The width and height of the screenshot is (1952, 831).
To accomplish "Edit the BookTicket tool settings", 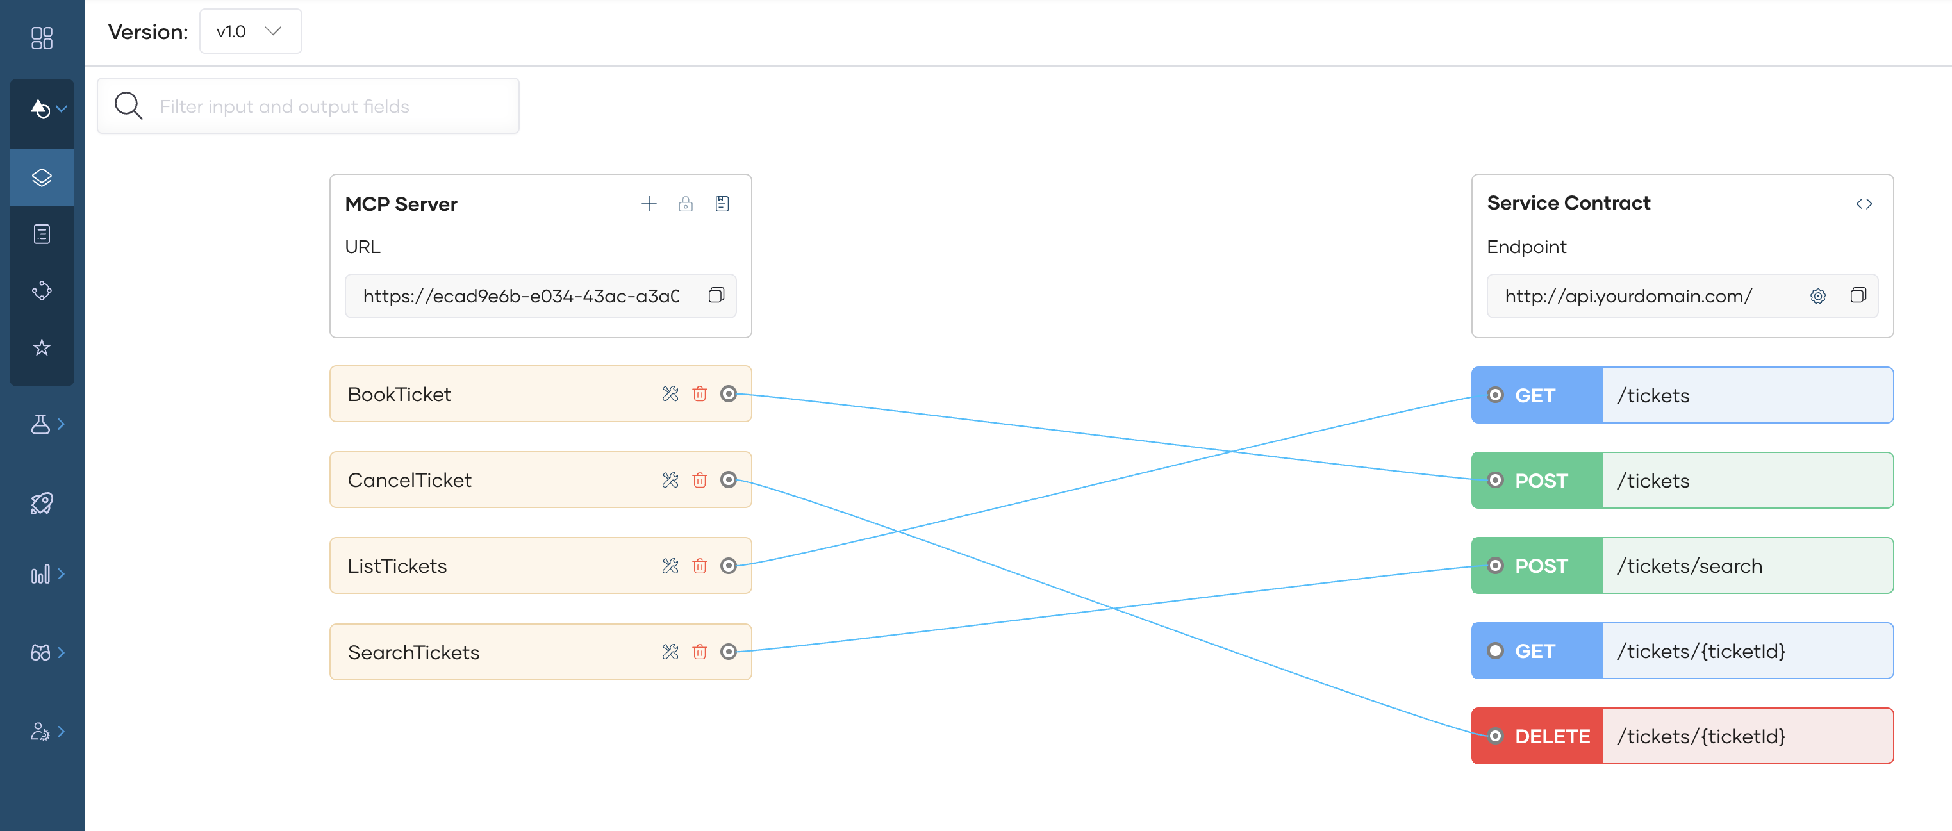I will click(x=670, y=394).
